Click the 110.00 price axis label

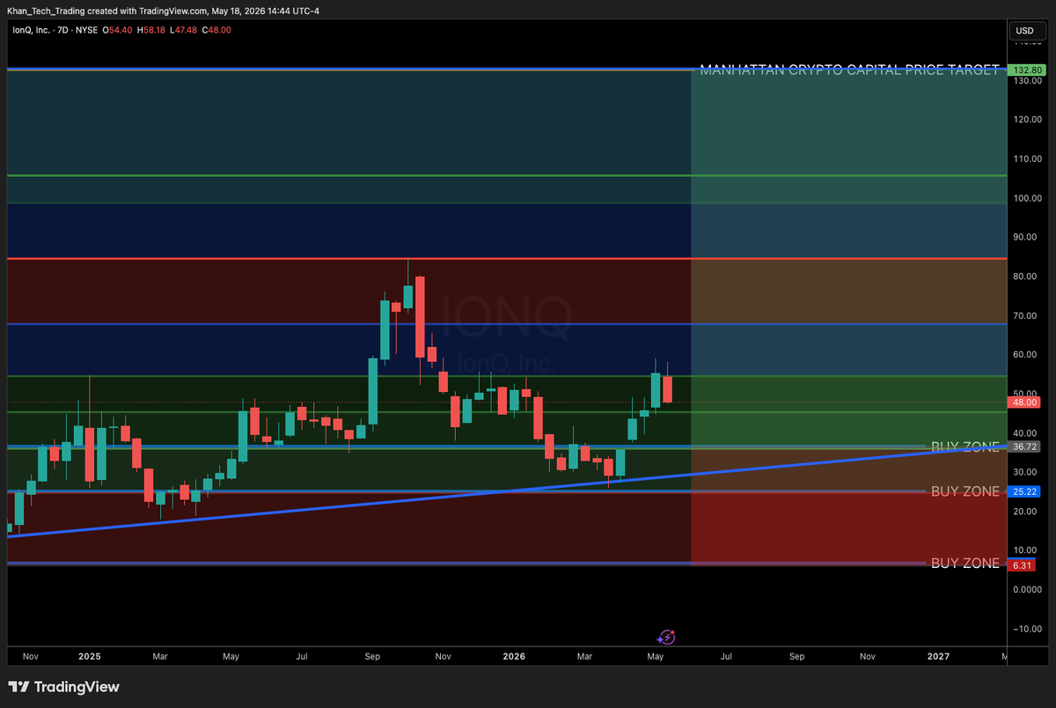pyautogui.click(x=1027, y=159)
